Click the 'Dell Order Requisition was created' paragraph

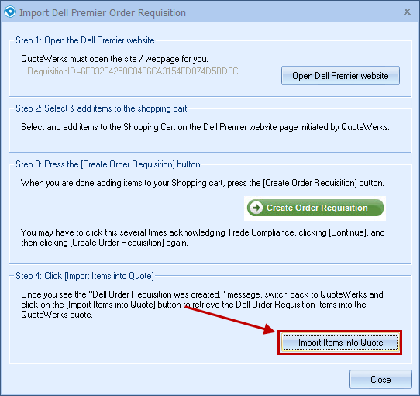coord(202,305)
